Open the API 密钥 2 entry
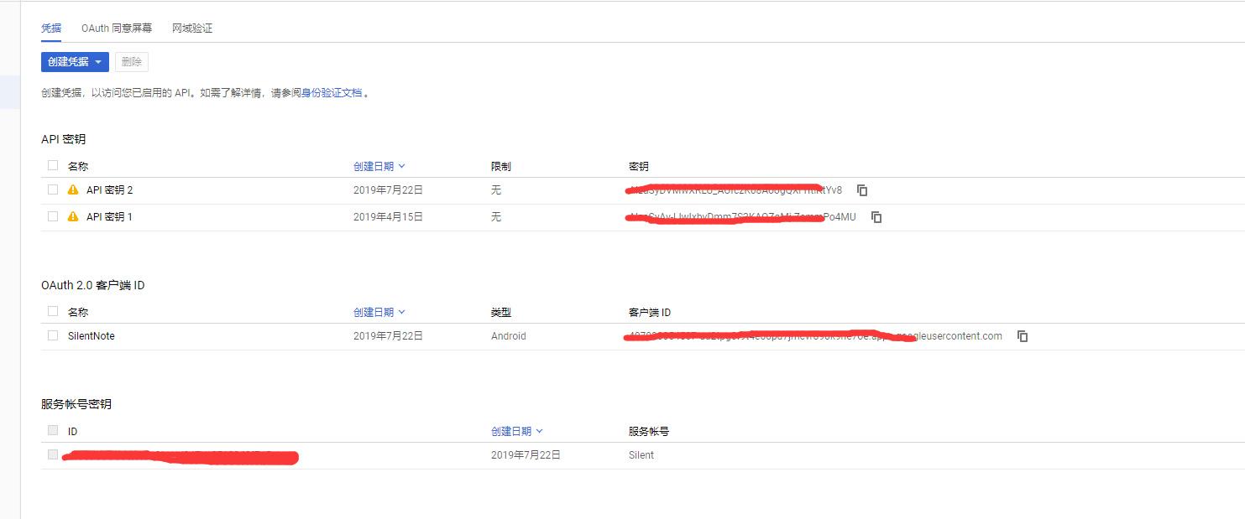Screen dimensions: 1245x519 [x=109, y=190]
